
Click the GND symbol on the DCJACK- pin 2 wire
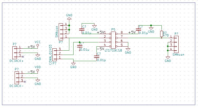pyautogui.click(x=38, y=81)
